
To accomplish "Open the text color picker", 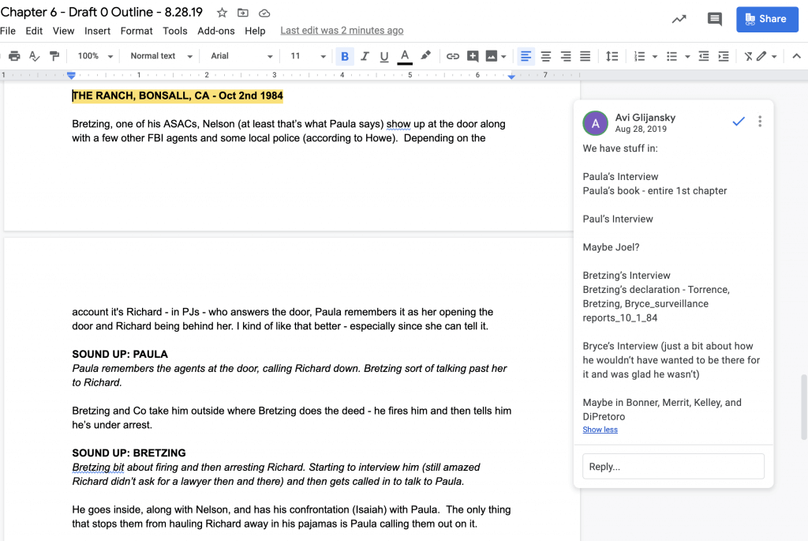I will 405,56.
